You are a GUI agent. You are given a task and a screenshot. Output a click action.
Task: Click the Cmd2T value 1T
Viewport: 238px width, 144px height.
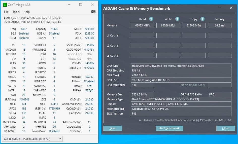tap(54, 38)
